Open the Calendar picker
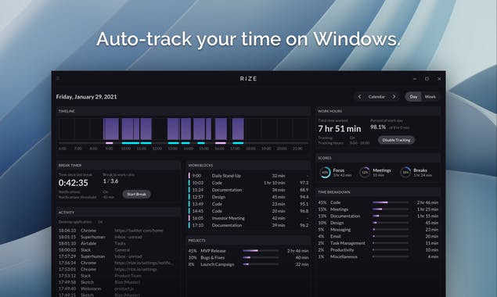This screenshot has height=297, width=497. 376,97
